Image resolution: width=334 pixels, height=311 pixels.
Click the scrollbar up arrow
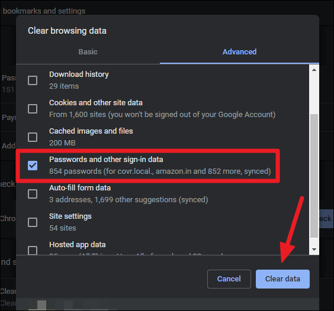(314, 70)
